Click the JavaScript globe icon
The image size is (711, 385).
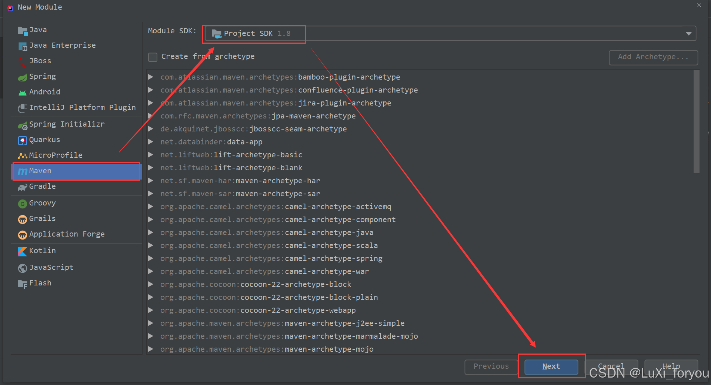[23, 268]
